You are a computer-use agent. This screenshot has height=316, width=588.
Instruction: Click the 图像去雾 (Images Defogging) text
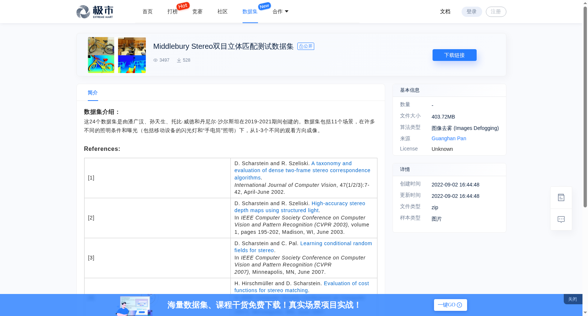coord(465,128)
